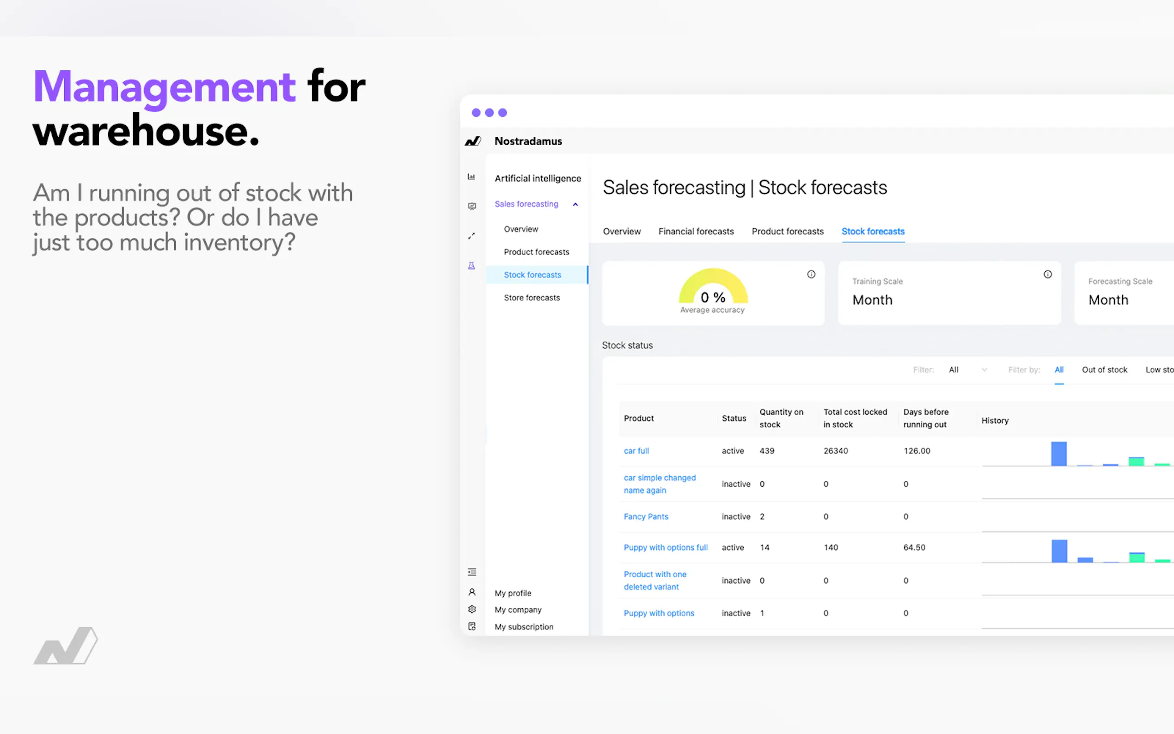The image size is (1174, 734).
Task: Click info icon on Training Scale card
Action: tap(1047, 274)
